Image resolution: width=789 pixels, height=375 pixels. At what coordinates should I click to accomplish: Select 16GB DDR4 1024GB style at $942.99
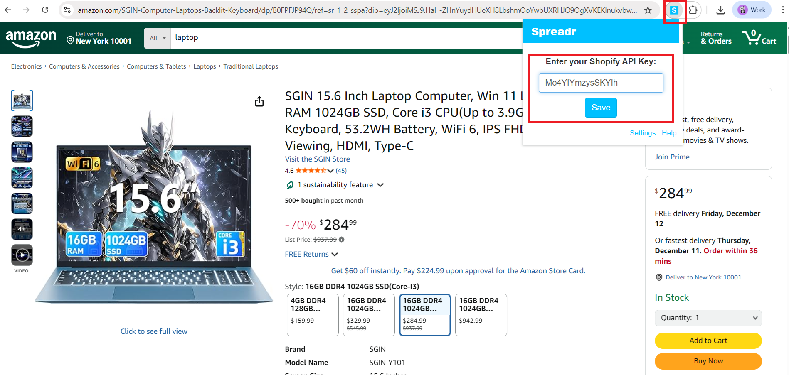[x=481, y=315]
